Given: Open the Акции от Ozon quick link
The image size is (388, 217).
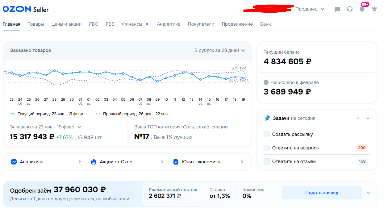Looking at the screenshot, I should click(127, 162).
